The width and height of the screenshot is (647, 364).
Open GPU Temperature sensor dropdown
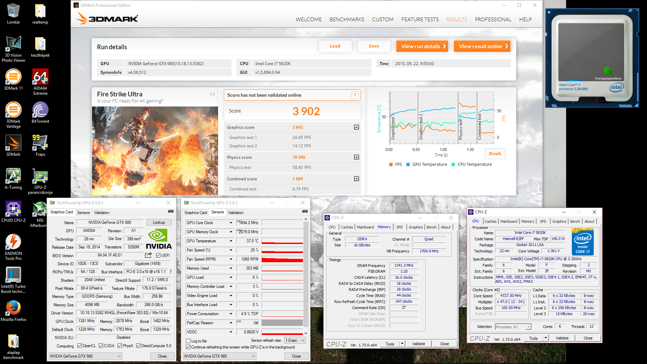coord(231,241)
